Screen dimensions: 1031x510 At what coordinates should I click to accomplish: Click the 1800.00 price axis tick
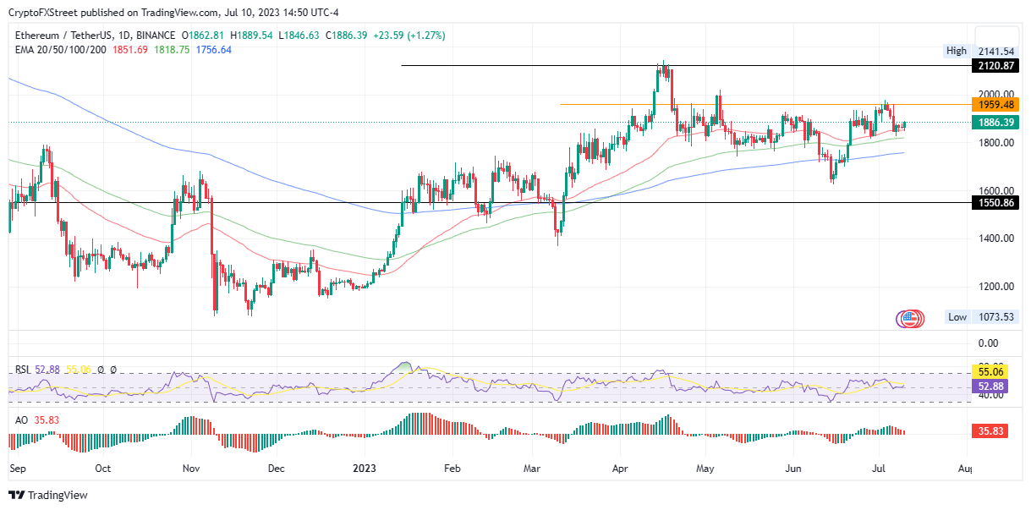[995, 142]
